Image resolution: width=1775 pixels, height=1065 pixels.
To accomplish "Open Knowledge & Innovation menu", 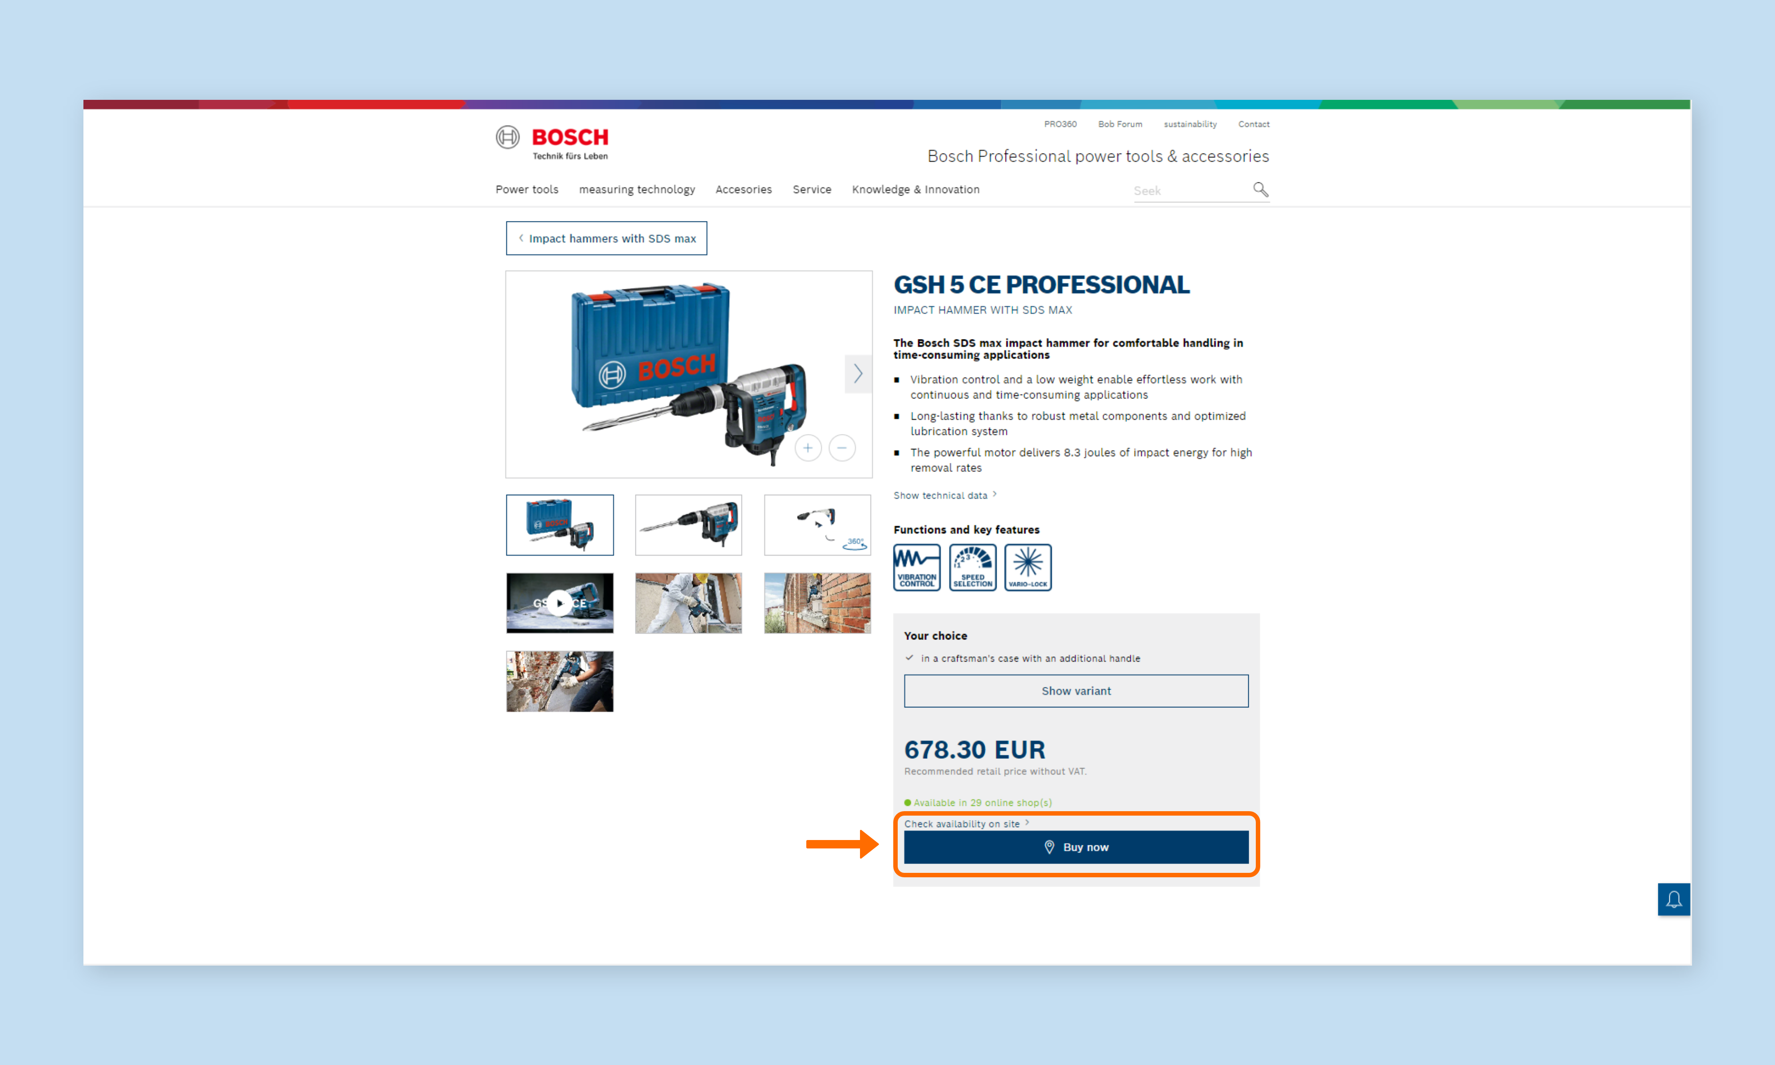I will (x=915, y=190).
